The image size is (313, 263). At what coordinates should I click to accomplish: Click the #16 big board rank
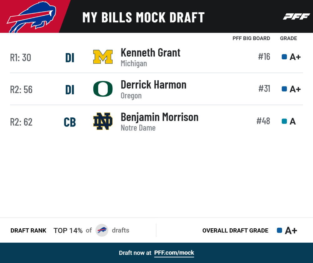(264, 57)
